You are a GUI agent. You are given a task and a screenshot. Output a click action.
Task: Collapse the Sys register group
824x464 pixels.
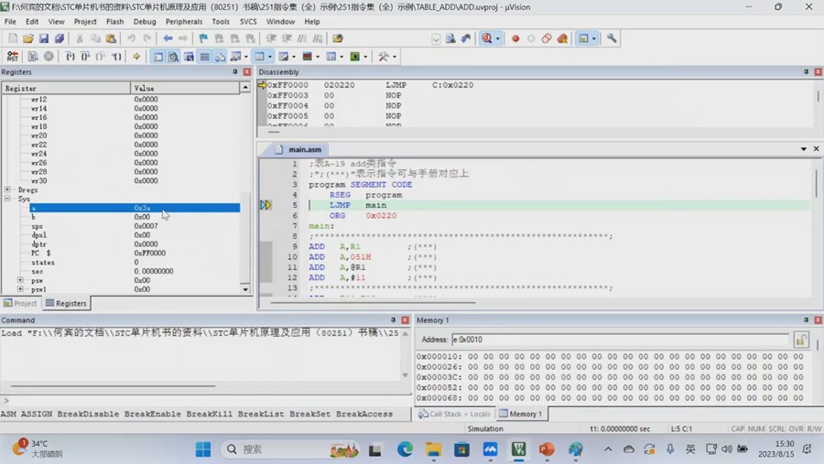coord(7,199)
